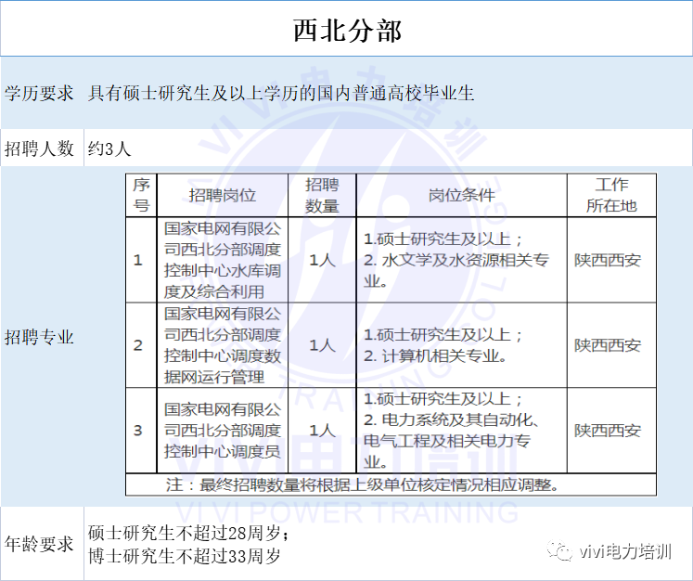This screenshot has height=581, width=693.
Task: Click the 1人 quantity in row 3
Action: click(322, 431)
